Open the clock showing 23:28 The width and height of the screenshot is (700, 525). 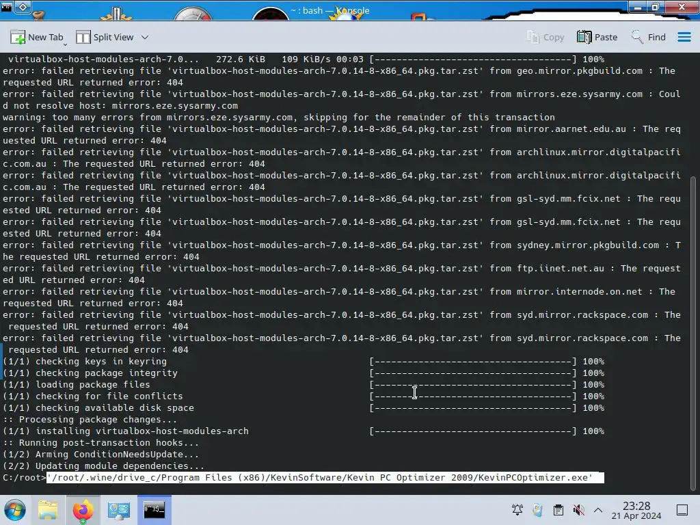click(636, 510)
